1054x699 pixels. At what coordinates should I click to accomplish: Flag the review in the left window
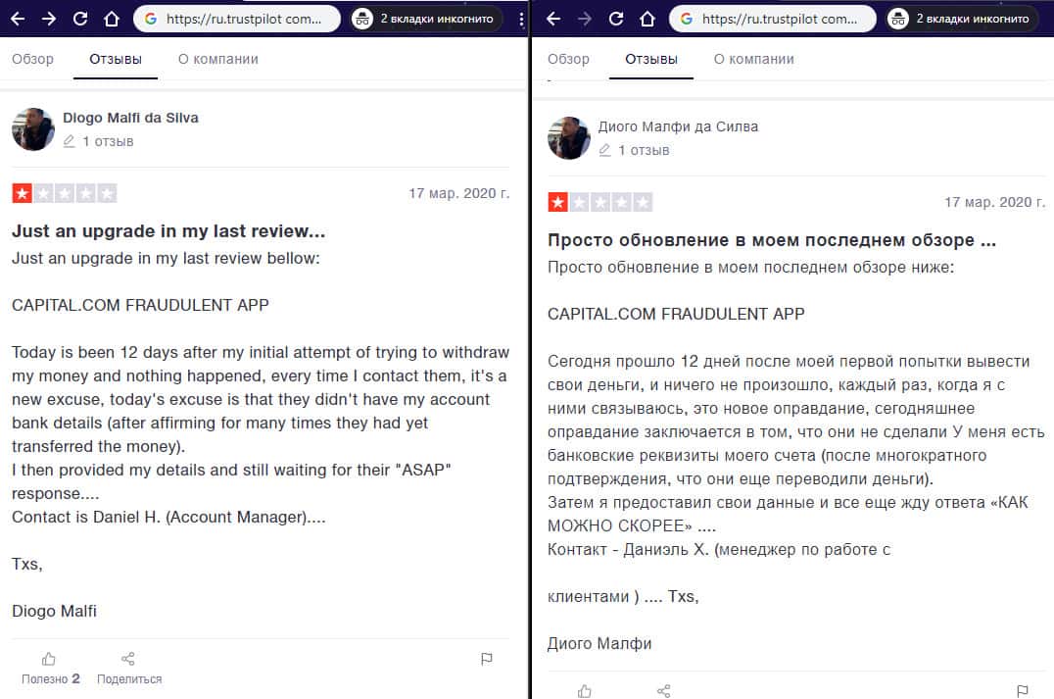[x=487, y=659]
